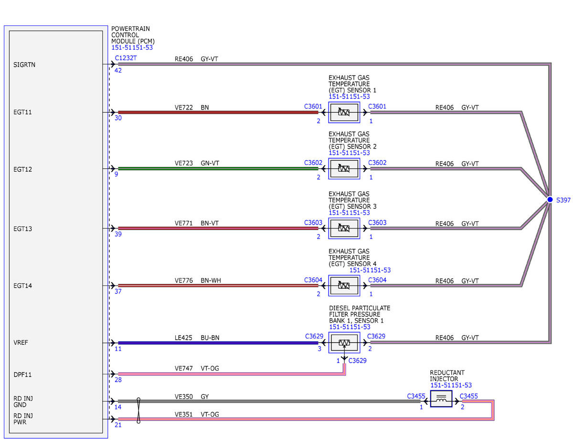The image size is (573, 443).
Task: Click the Powertrain Control Module block
Action: coord(56,232)
